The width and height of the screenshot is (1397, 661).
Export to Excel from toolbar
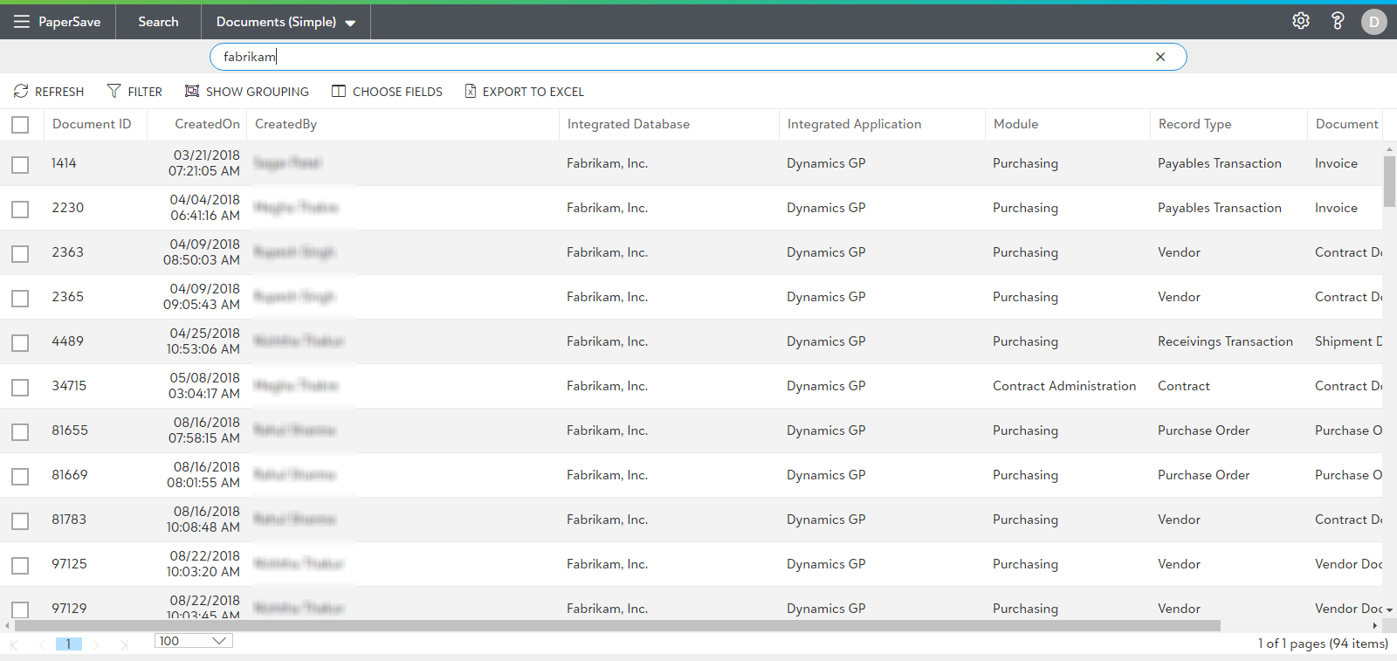click(471, 92)
